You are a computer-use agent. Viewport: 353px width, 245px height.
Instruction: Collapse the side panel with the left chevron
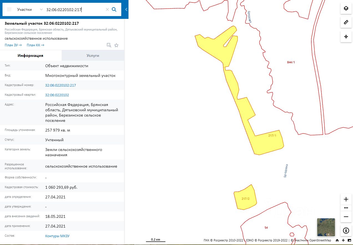[126, 9]
